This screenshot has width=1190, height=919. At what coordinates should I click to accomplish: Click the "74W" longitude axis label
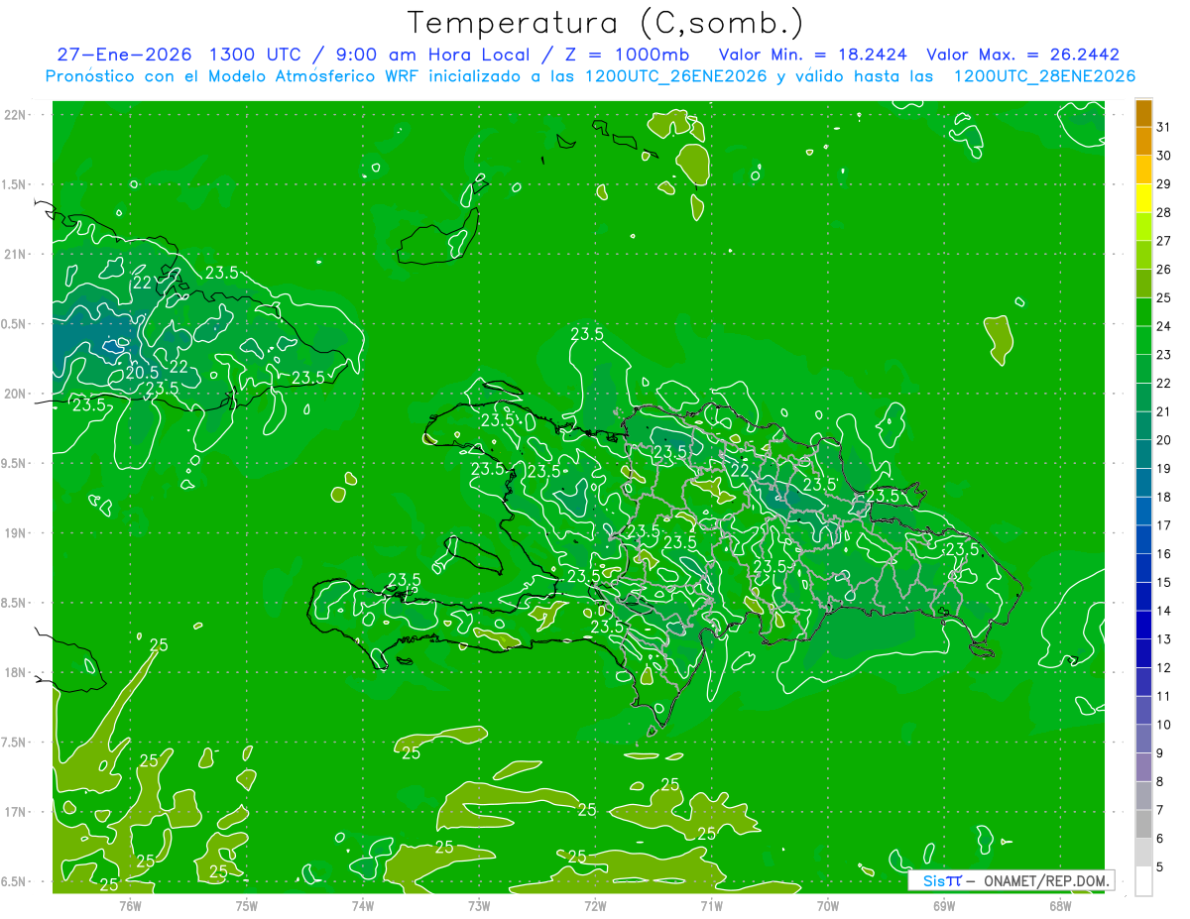[363, 906]
